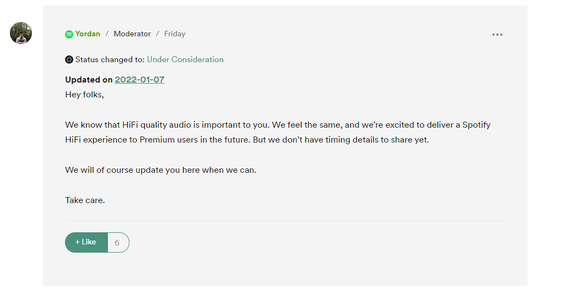Click the 'Hey folks,' greeting line
Screen dimensions: 564x300
click(84, 95)
